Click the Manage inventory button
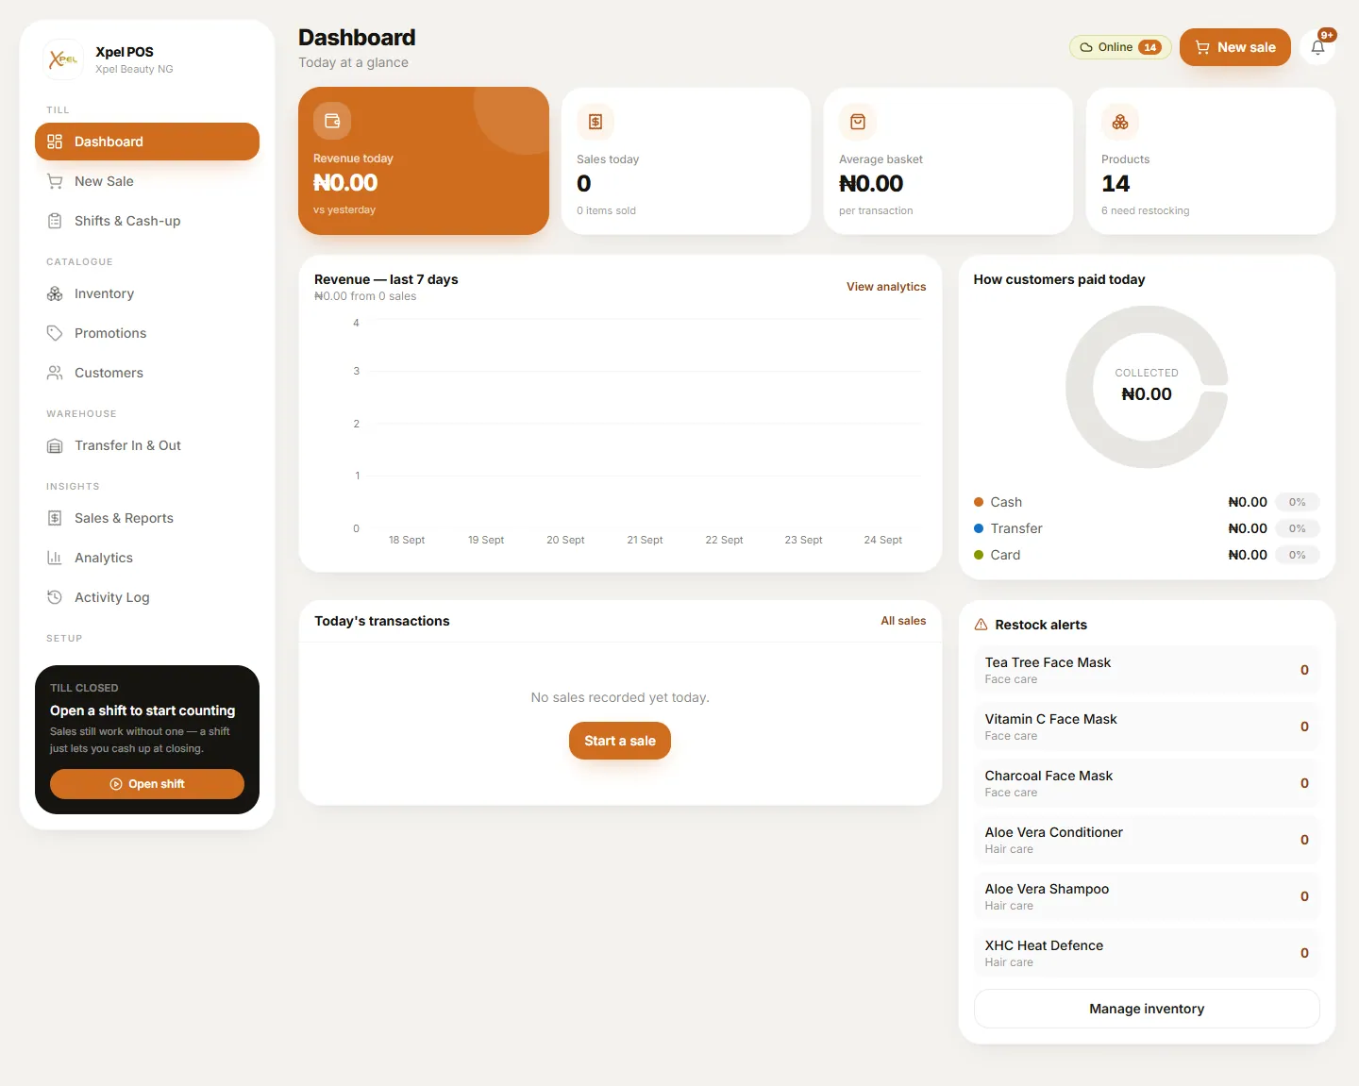 [x=1147, y=1009]
